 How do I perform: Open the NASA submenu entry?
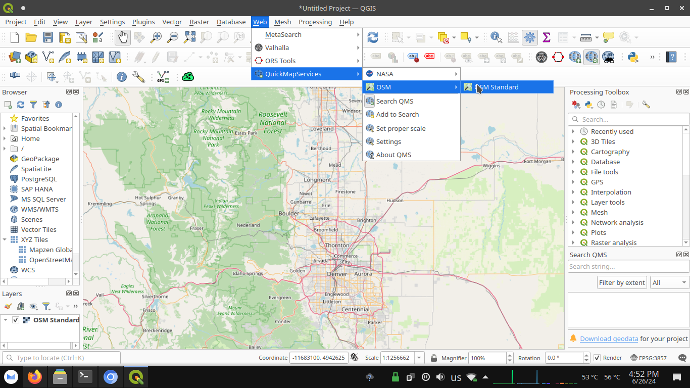pos(411,74)
